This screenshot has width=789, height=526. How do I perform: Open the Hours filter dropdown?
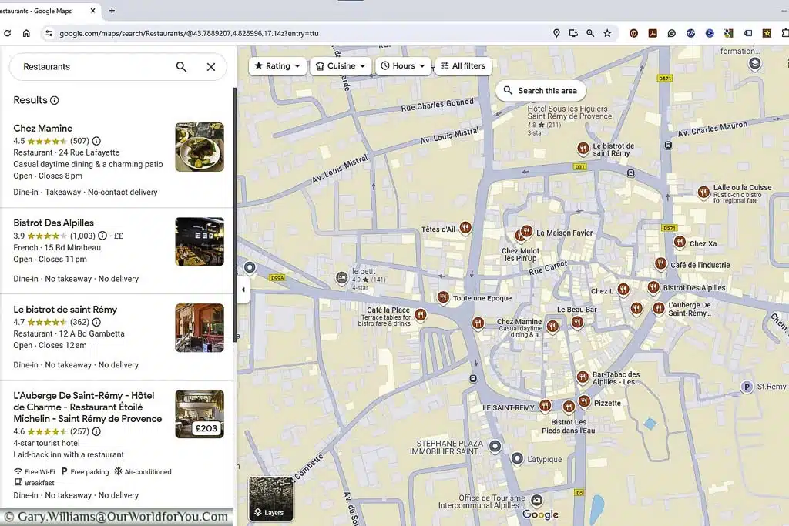coord(403,66)
